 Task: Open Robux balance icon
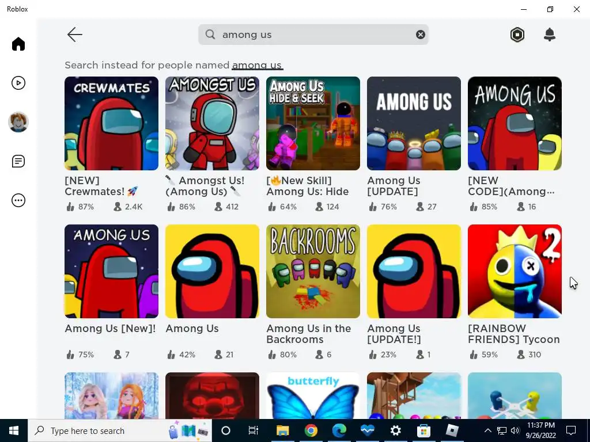(517, 35)
